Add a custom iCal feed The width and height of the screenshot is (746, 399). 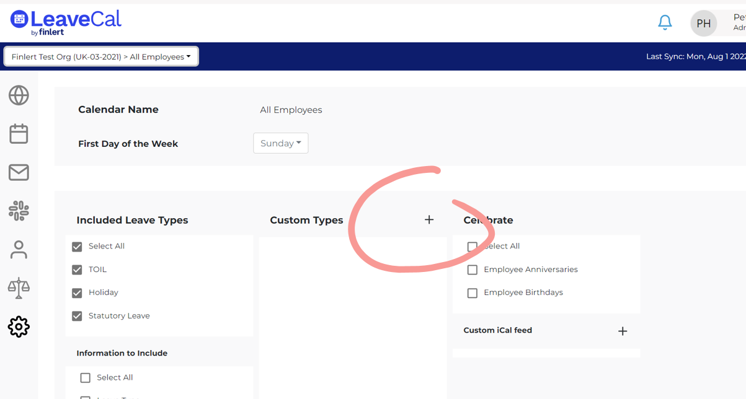point(623,331)
